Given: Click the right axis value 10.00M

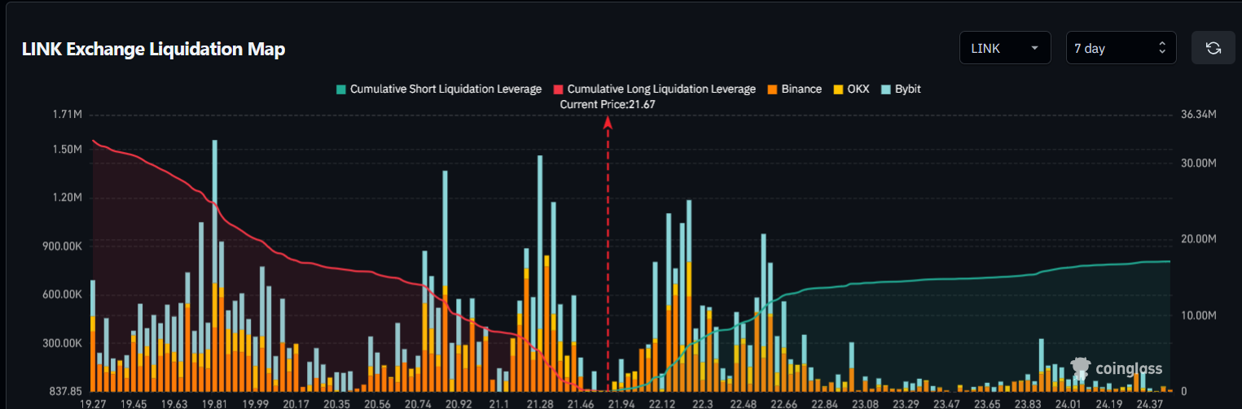Looking at the screenshot, I should [1198, 315].
